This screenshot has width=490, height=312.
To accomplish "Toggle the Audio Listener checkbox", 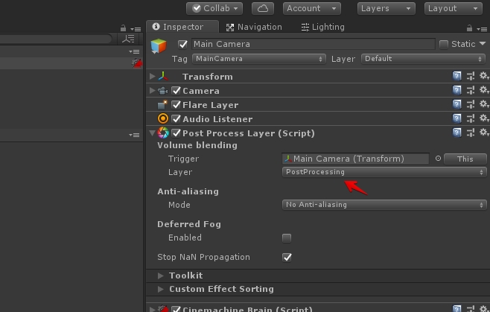I will [x=176, y=119].
